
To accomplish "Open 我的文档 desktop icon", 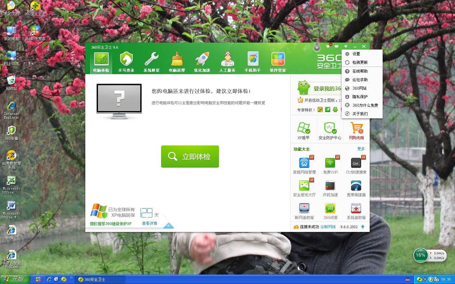I will (11, 9).
